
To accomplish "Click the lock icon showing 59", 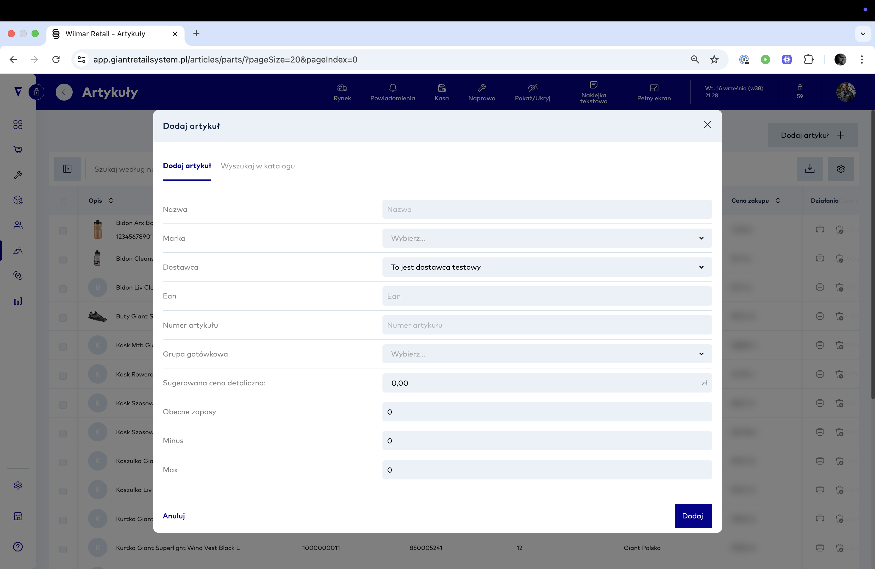I will tap(800, 91).
